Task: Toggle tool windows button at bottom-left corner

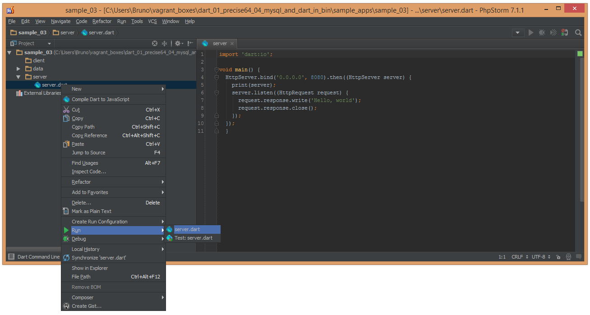Action: point(11,257)
